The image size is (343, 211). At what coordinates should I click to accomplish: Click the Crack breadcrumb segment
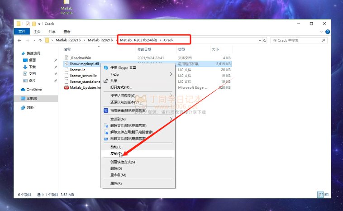point(169,40)
